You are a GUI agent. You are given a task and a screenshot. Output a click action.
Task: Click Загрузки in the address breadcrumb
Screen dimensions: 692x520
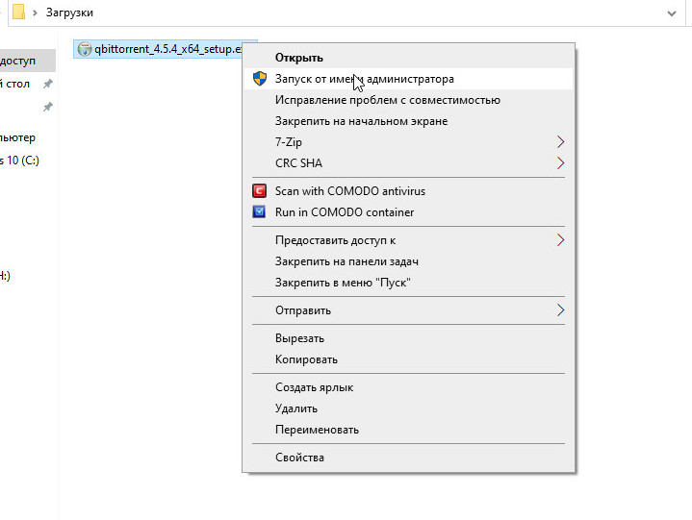[72, 13]
